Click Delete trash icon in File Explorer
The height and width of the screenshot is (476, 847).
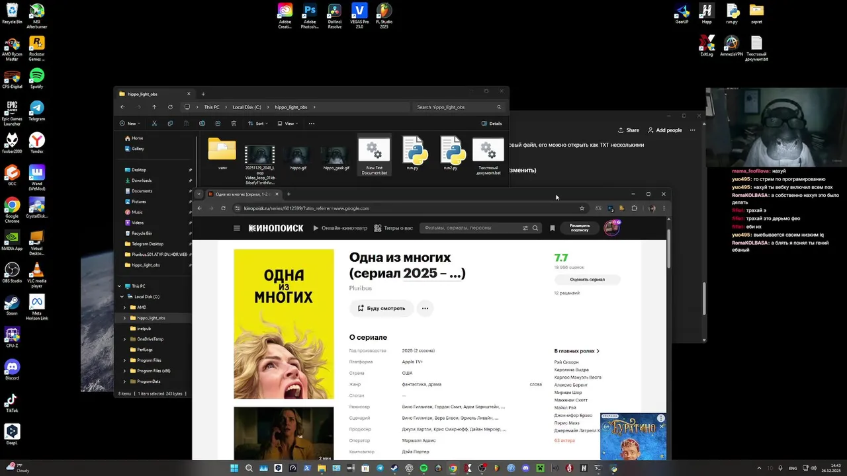(234, 124)
